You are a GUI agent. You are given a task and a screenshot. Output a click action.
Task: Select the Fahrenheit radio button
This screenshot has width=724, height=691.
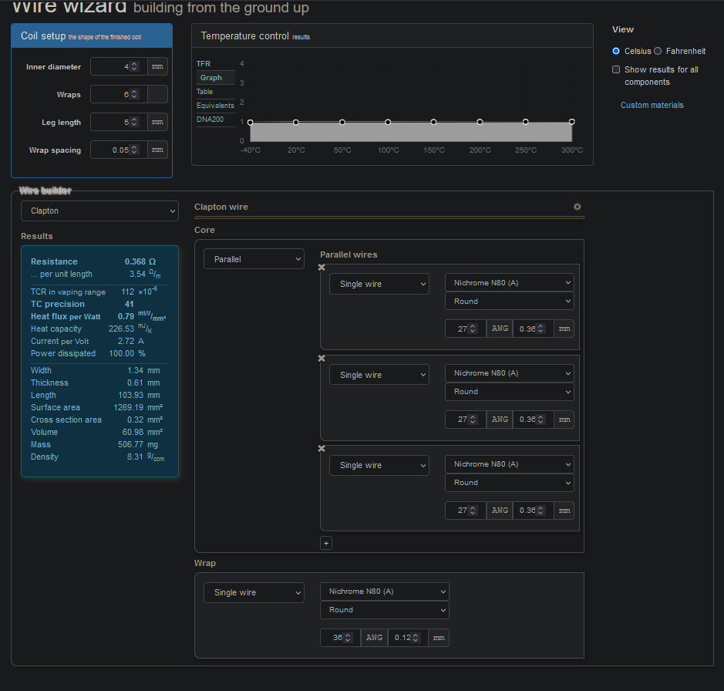click(x=658, y=51)
